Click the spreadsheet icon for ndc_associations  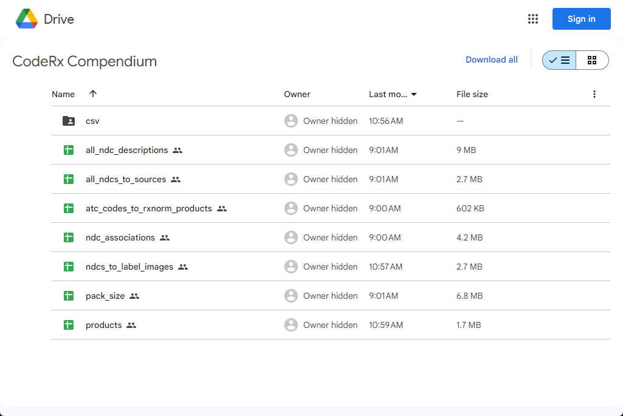[68, 237]
